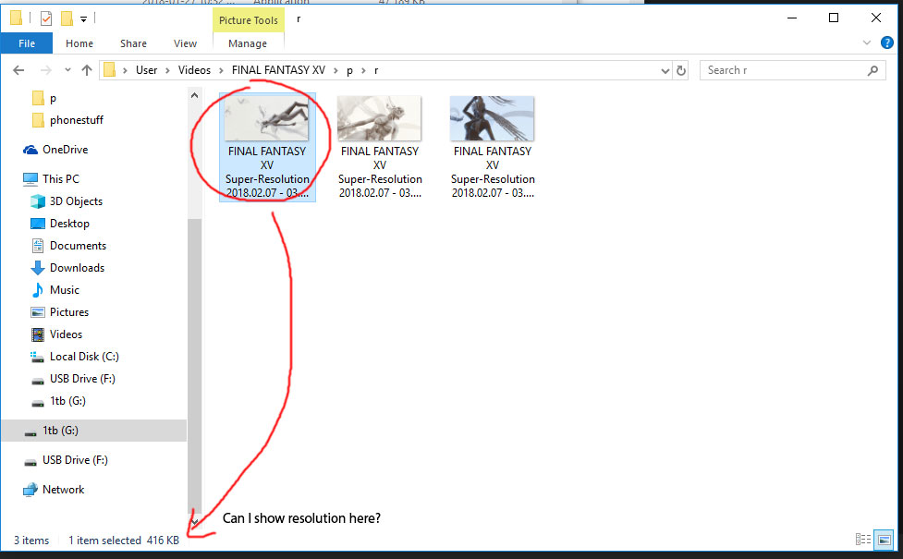Open Music in the navigation pane
This screenshot has width=903, height=559.
coord(65,290)
